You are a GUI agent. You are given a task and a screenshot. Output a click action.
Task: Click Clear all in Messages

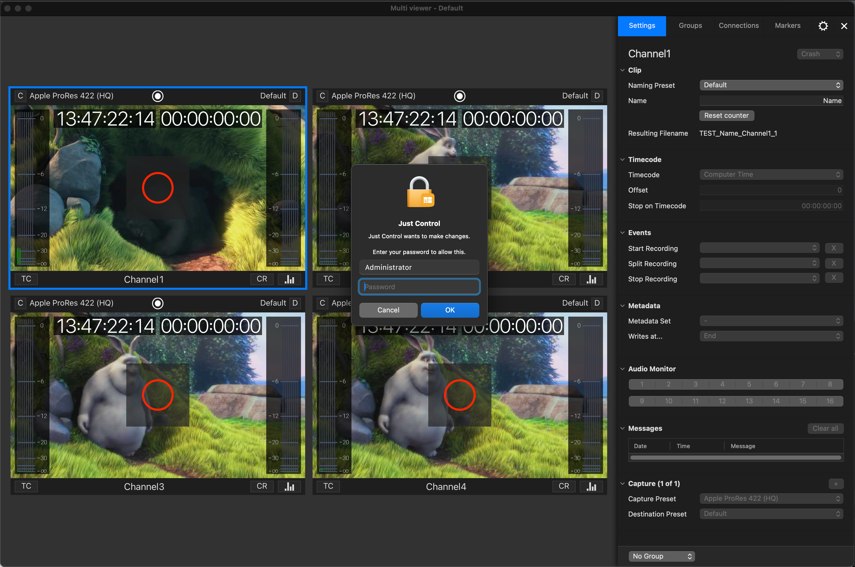tap(825, 428)
